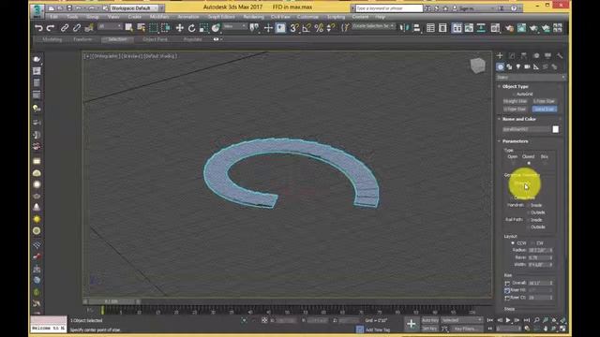The image size is (600, 337).
Task: Toggle the Spinner Snap button
Action: [331, 28]
